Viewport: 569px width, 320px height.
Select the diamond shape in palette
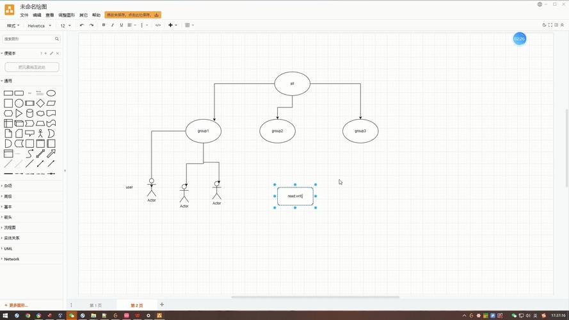click(40, 104)
